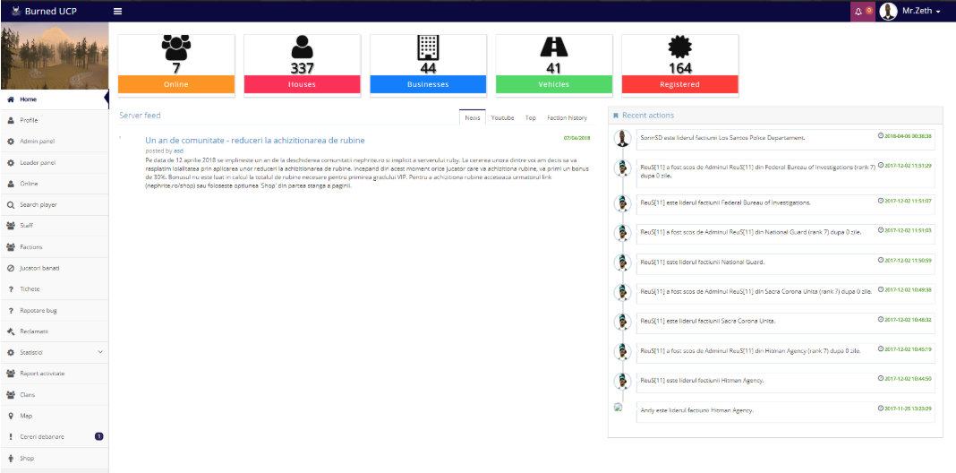Open the 'Un an de comunitate' news article
Screen dimensions: 956x473
click(x=254, y=141)
